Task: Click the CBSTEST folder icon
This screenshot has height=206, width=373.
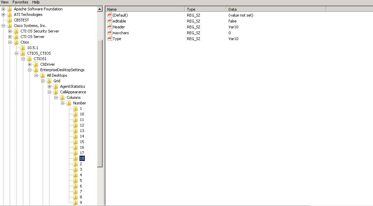Action: [10, 20]
